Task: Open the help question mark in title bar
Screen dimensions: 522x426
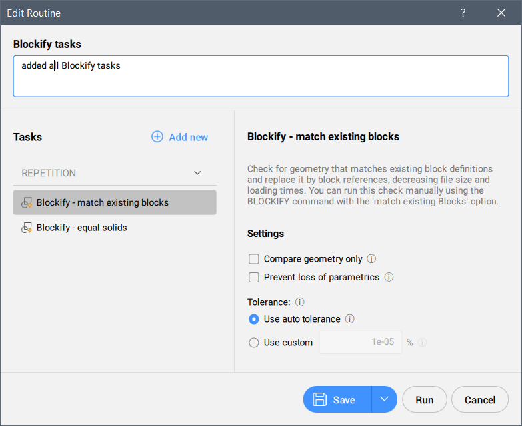Action: [x=463, y=13]
